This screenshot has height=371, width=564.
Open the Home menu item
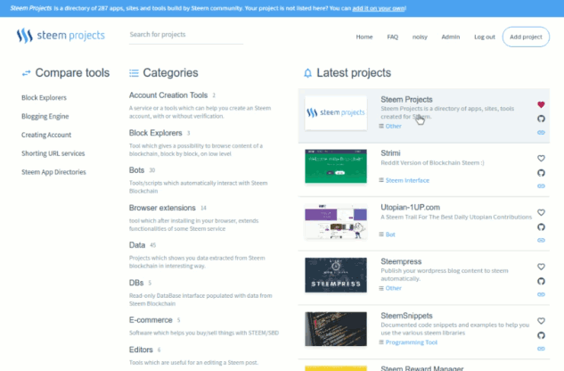point(364,37)
